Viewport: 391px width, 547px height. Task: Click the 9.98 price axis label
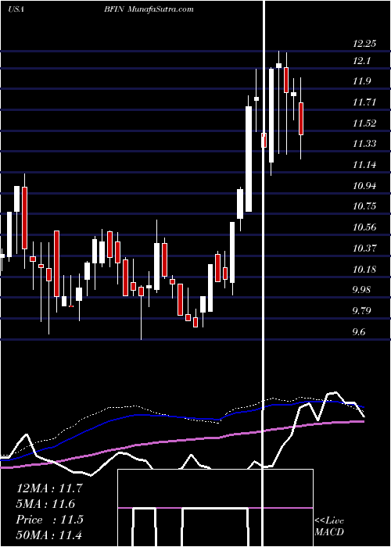[361, 290]
